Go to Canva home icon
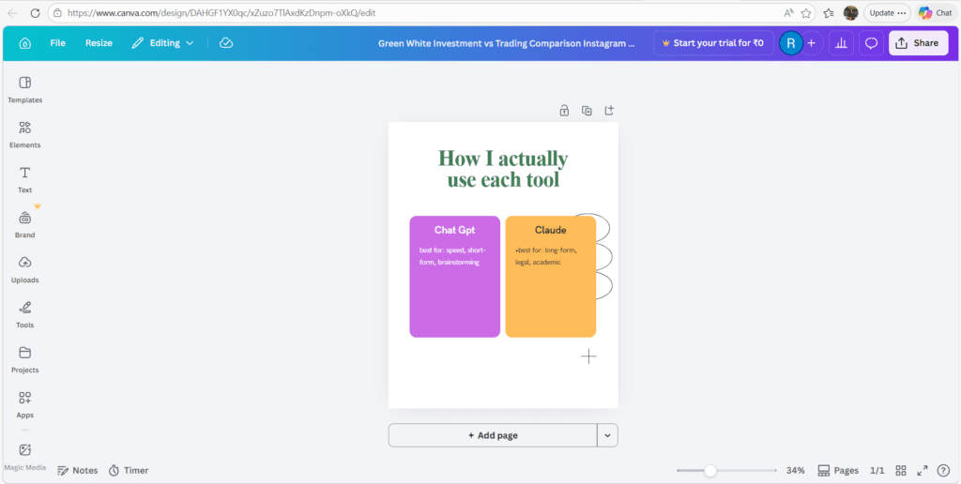This screenshot has height=484, width=961. coord(25,43)
